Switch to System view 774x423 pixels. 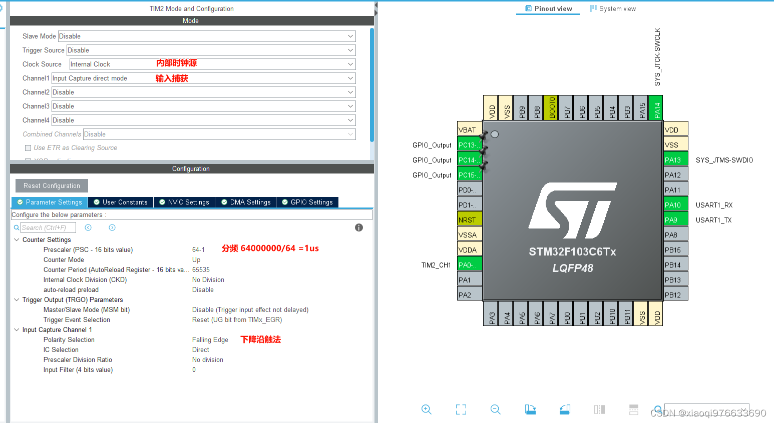(x=613, y=8)
